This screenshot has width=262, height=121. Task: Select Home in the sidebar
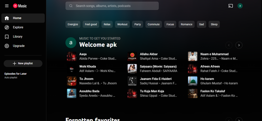point(23,18)
